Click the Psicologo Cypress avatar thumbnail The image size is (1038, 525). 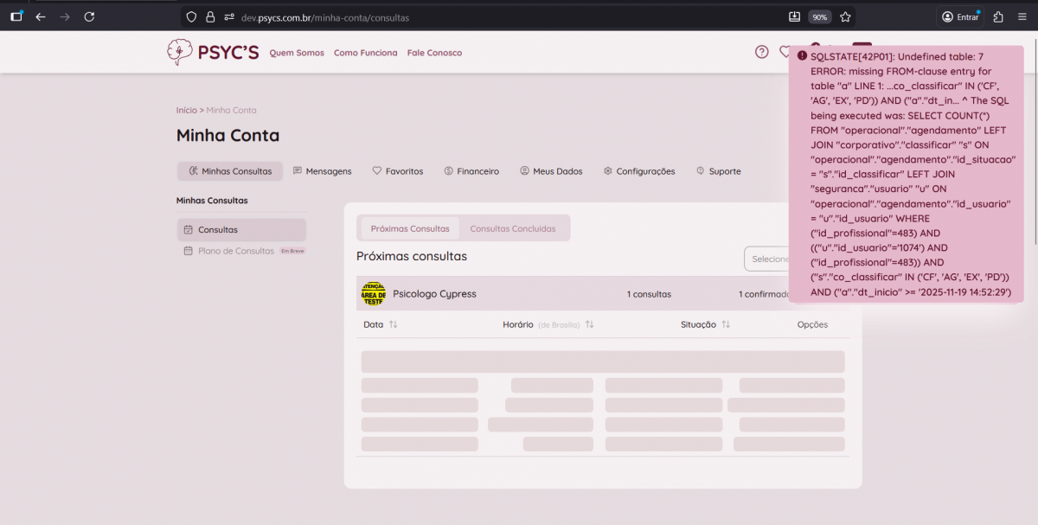tap(373, 294)
